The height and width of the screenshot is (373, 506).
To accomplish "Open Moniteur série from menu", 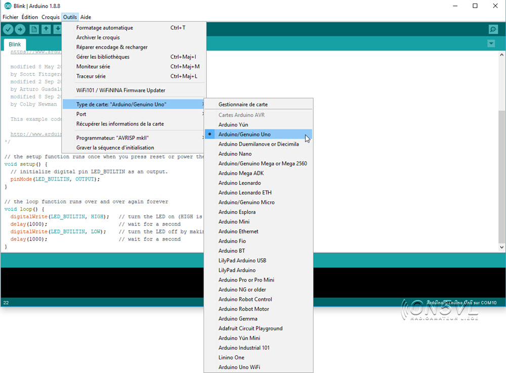I will pyautogui.click(x=134, y=66).
